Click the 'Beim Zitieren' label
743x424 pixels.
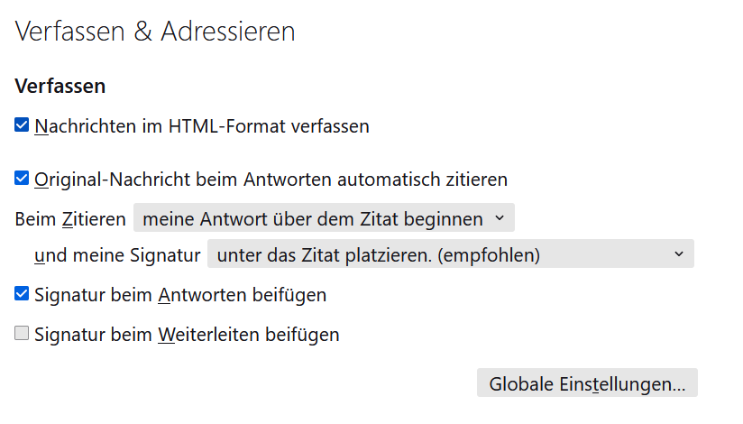[x=70, y=219]
